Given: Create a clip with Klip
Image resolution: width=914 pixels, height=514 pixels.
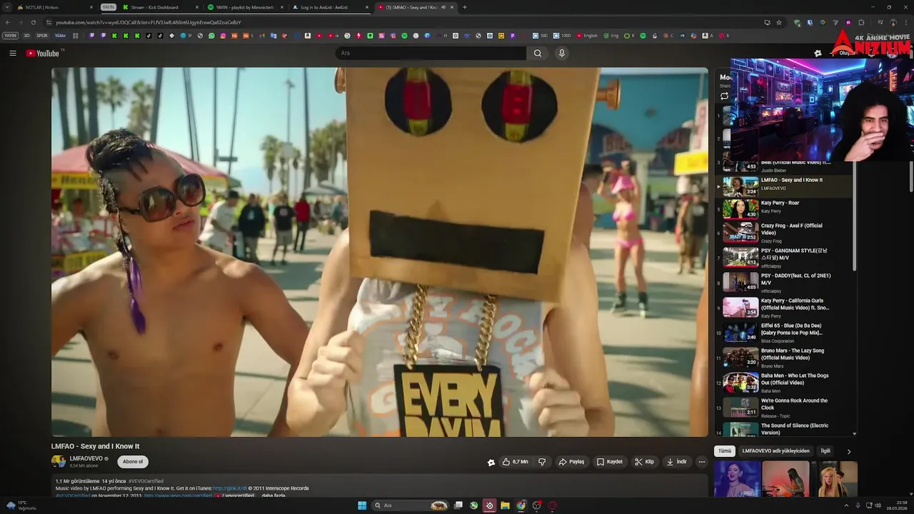Looking at the screenshot, I should click(644, 462).
